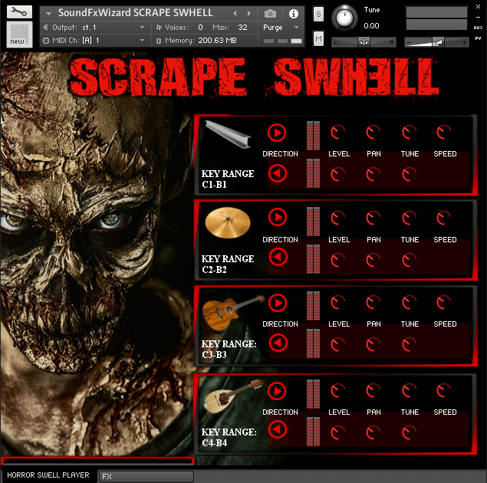Collapse instrument header with the triangle arrow
Image resolution: width=487 pixels, height=483 pixels.
[48, 13]
